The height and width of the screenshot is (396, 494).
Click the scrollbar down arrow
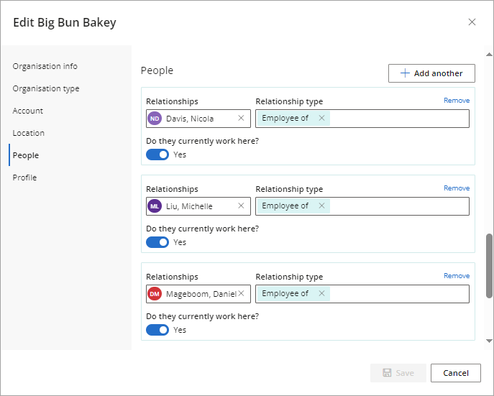[489, 341]
